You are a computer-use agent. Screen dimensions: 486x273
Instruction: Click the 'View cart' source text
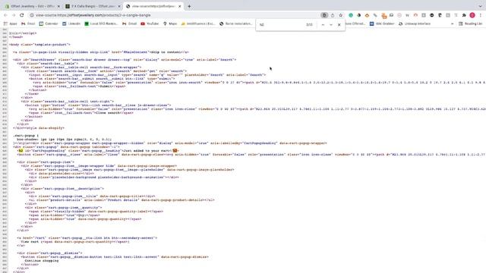[30, 242]
